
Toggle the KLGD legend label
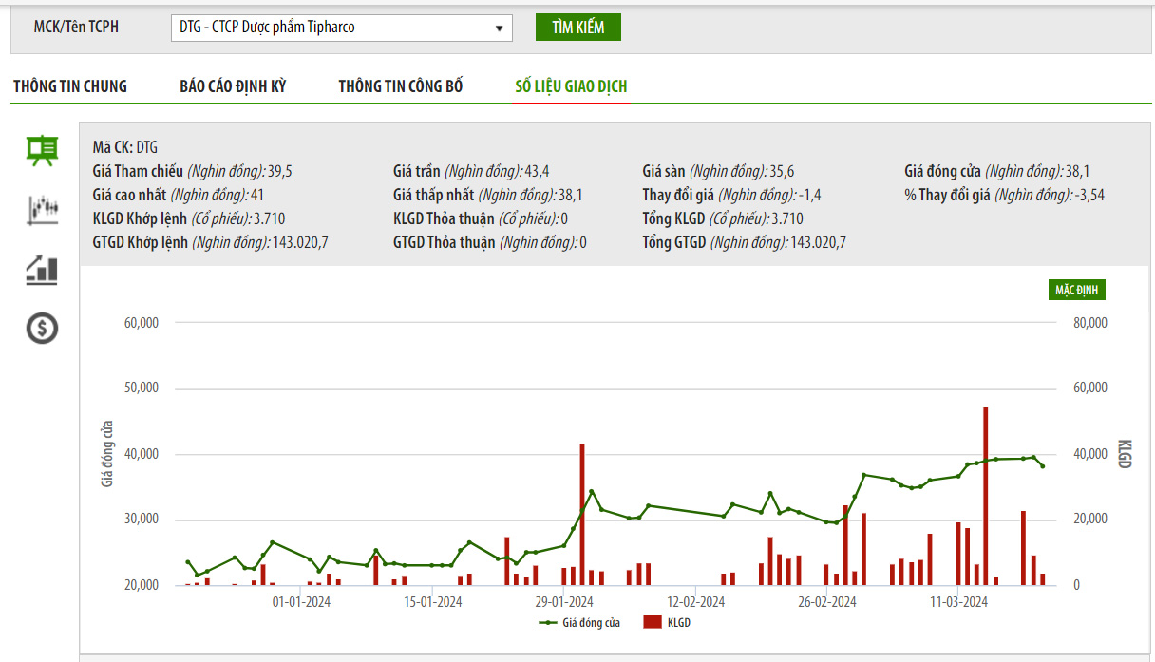(678, 623)
